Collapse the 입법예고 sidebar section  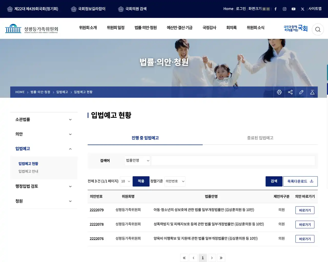coord(44,149)
